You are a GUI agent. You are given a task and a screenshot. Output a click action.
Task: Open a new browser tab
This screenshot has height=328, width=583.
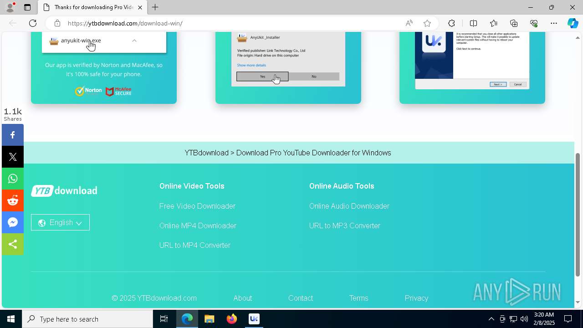[155, 7]
